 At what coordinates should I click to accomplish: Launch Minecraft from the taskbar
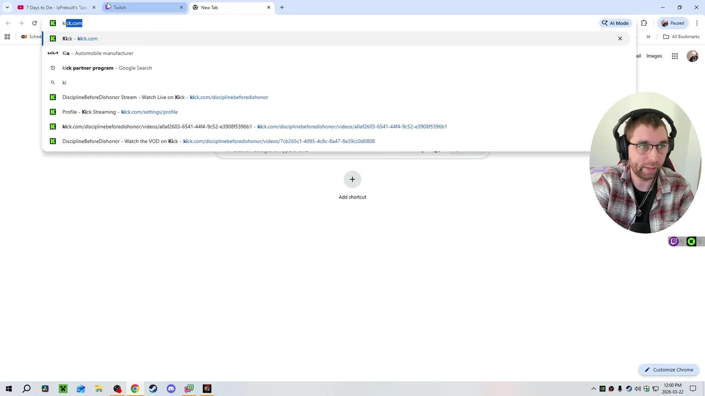click(63, 389)
